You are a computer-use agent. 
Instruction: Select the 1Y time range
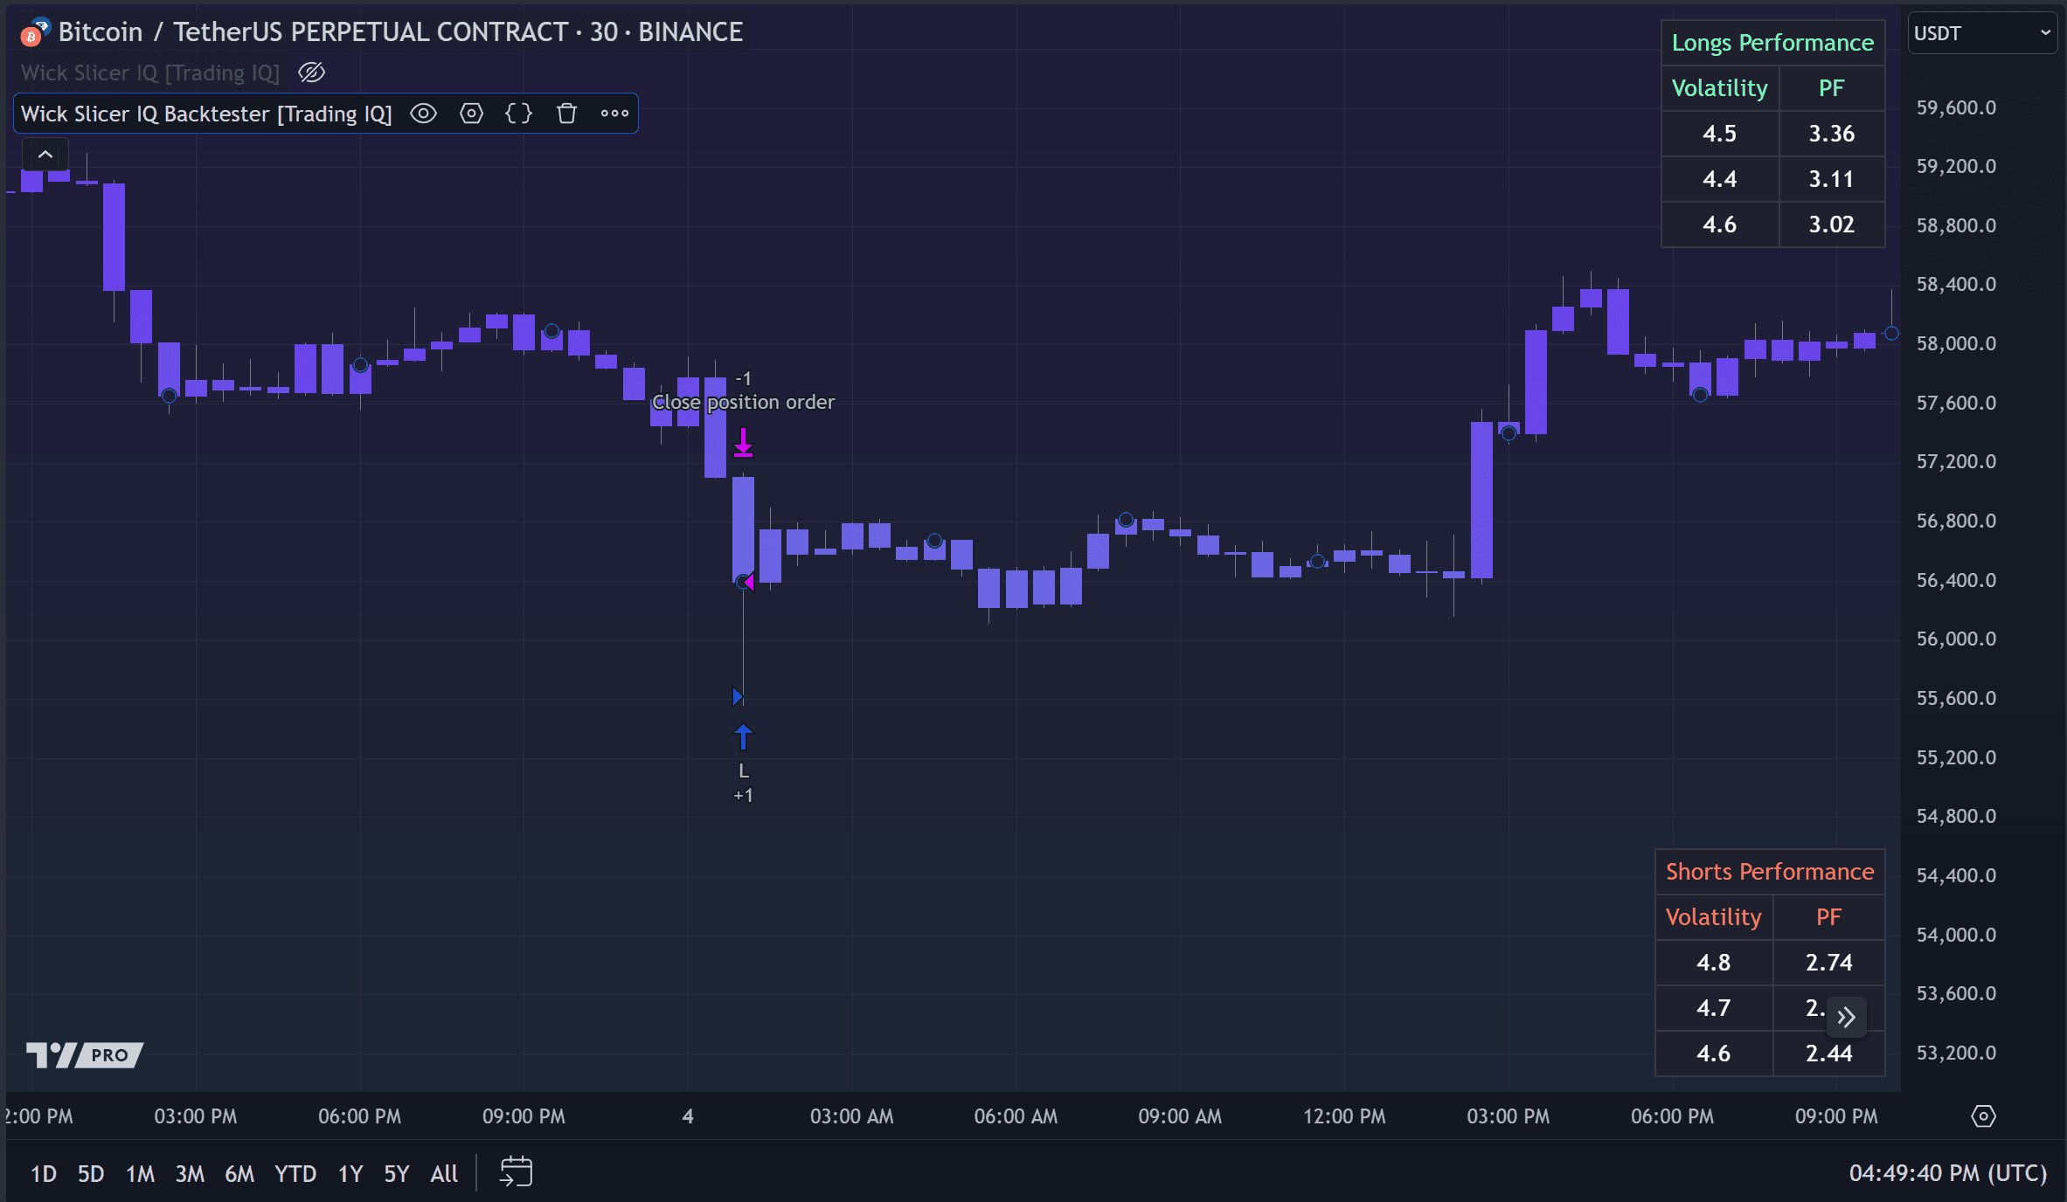(x=350, y=1173)
